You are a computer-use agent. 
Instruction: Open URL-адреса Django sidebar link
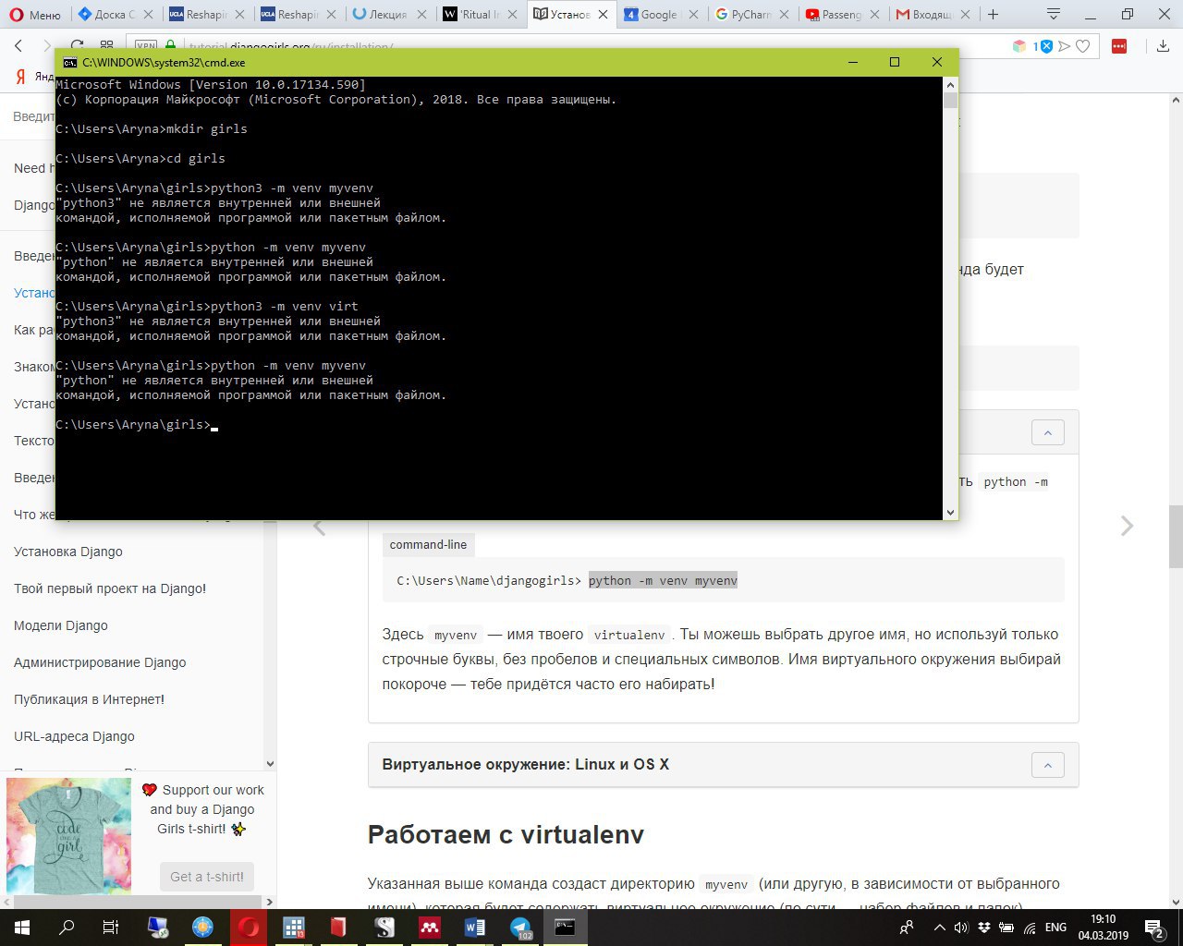pyautogui.click(x=74, y=736)
